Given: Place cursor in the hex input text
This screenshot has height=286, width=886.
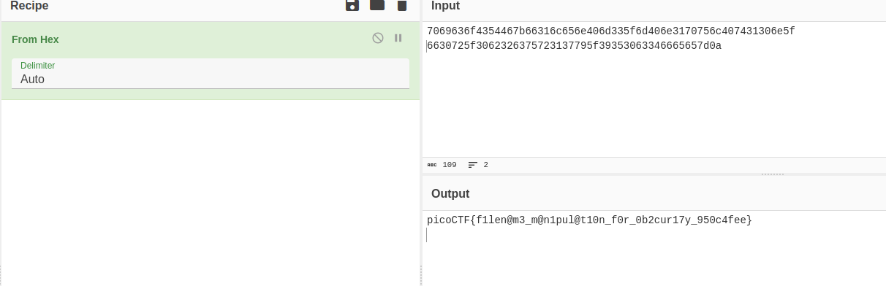Looking at the screenshot, I should coord(610,31).
